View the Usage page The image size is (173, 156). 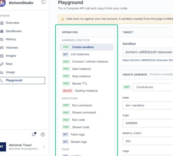tap(10, 72)
